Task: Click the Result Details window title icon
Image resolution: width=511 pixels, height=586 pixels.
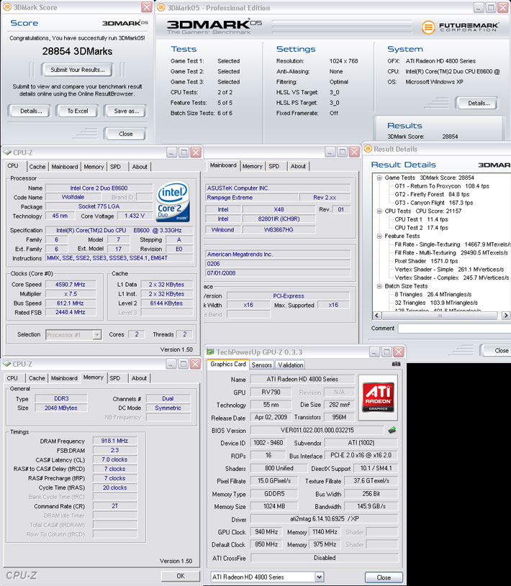Action: pos(368,149)
